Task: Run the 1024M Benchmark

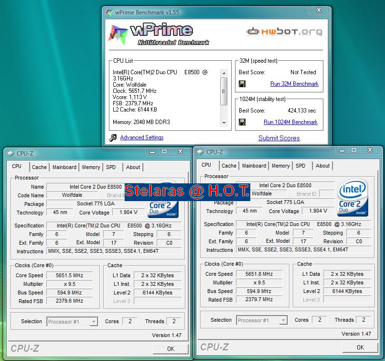Action: click(x=290, y=122)
